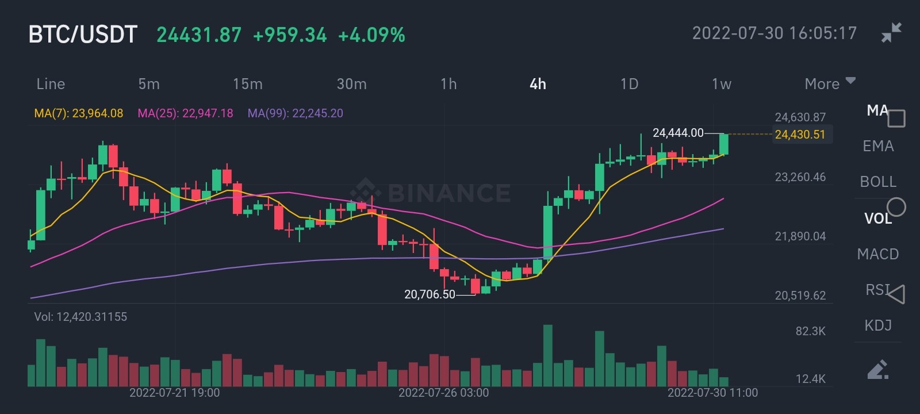Open the drawing pencil tool
This screenshot has height=414, width=920.
click(x=878, y=370)
